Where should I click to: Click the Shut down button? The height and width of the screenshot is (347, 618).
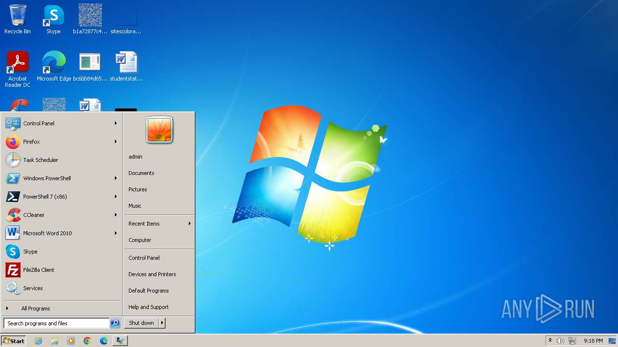141,323
